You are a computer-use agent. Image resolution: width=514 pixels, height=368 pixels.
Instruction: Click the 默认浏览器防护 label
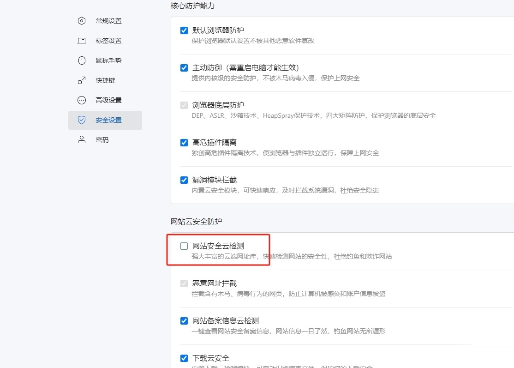(218, 30)
